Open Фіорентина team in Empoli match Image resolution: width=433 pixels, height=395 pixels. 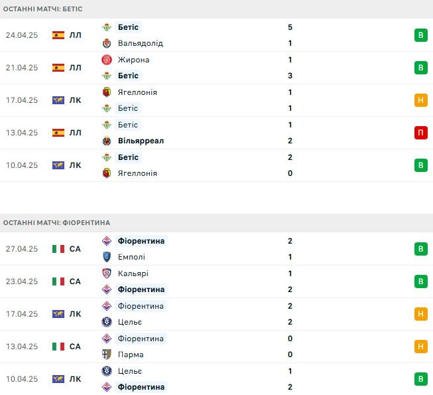[141, 241]
